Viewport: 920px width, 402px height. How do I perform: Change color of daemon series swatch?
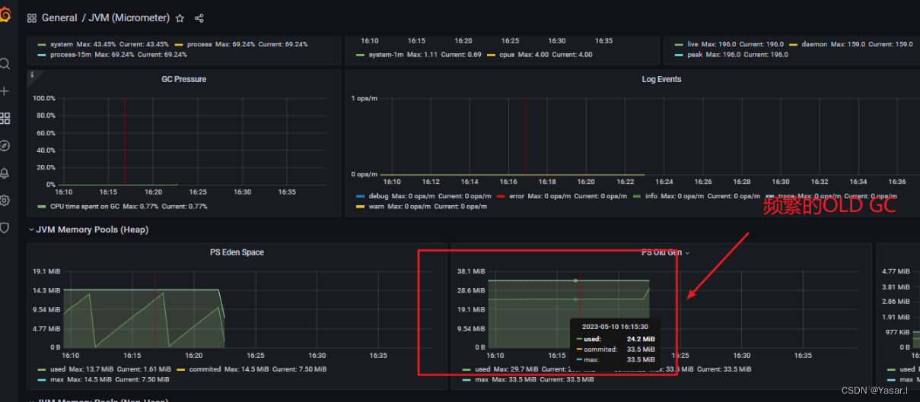[794, 44]
